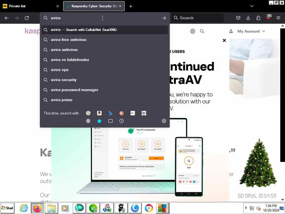The width and height of the screenshot is (285, 214).
Task: Close the UltraAV popup with the X
Action: point(224,40)
